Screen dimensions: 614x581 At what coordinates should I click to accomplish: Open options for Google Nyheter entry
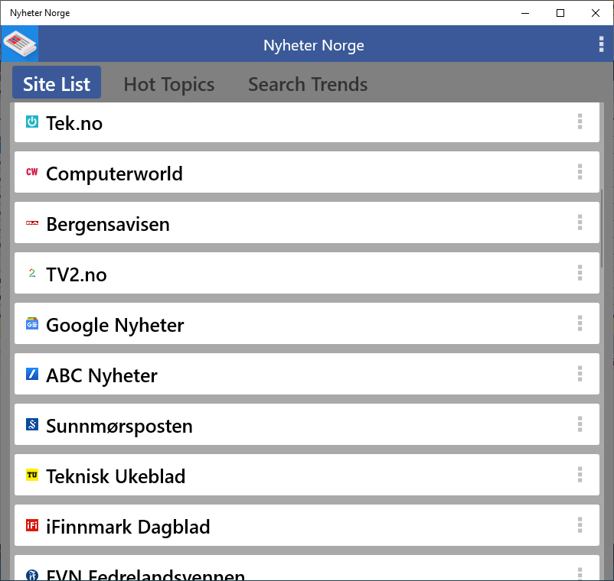coord(580,323)
